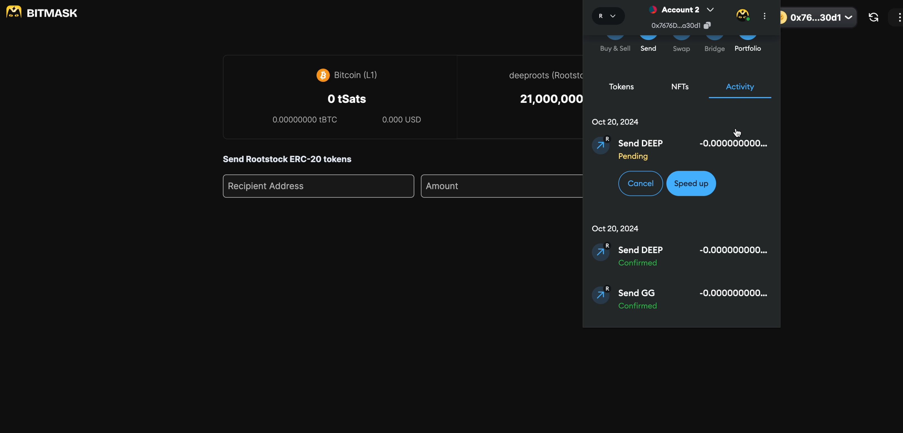Open the MetaMask three-dot options menu
The image size is (903, 433).
pyautogui.click(x=765, y=16)
